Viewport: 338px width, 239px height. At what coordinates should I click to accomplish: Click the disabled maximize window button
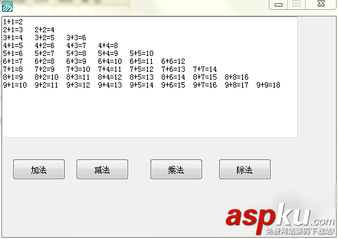coord(296,4)
